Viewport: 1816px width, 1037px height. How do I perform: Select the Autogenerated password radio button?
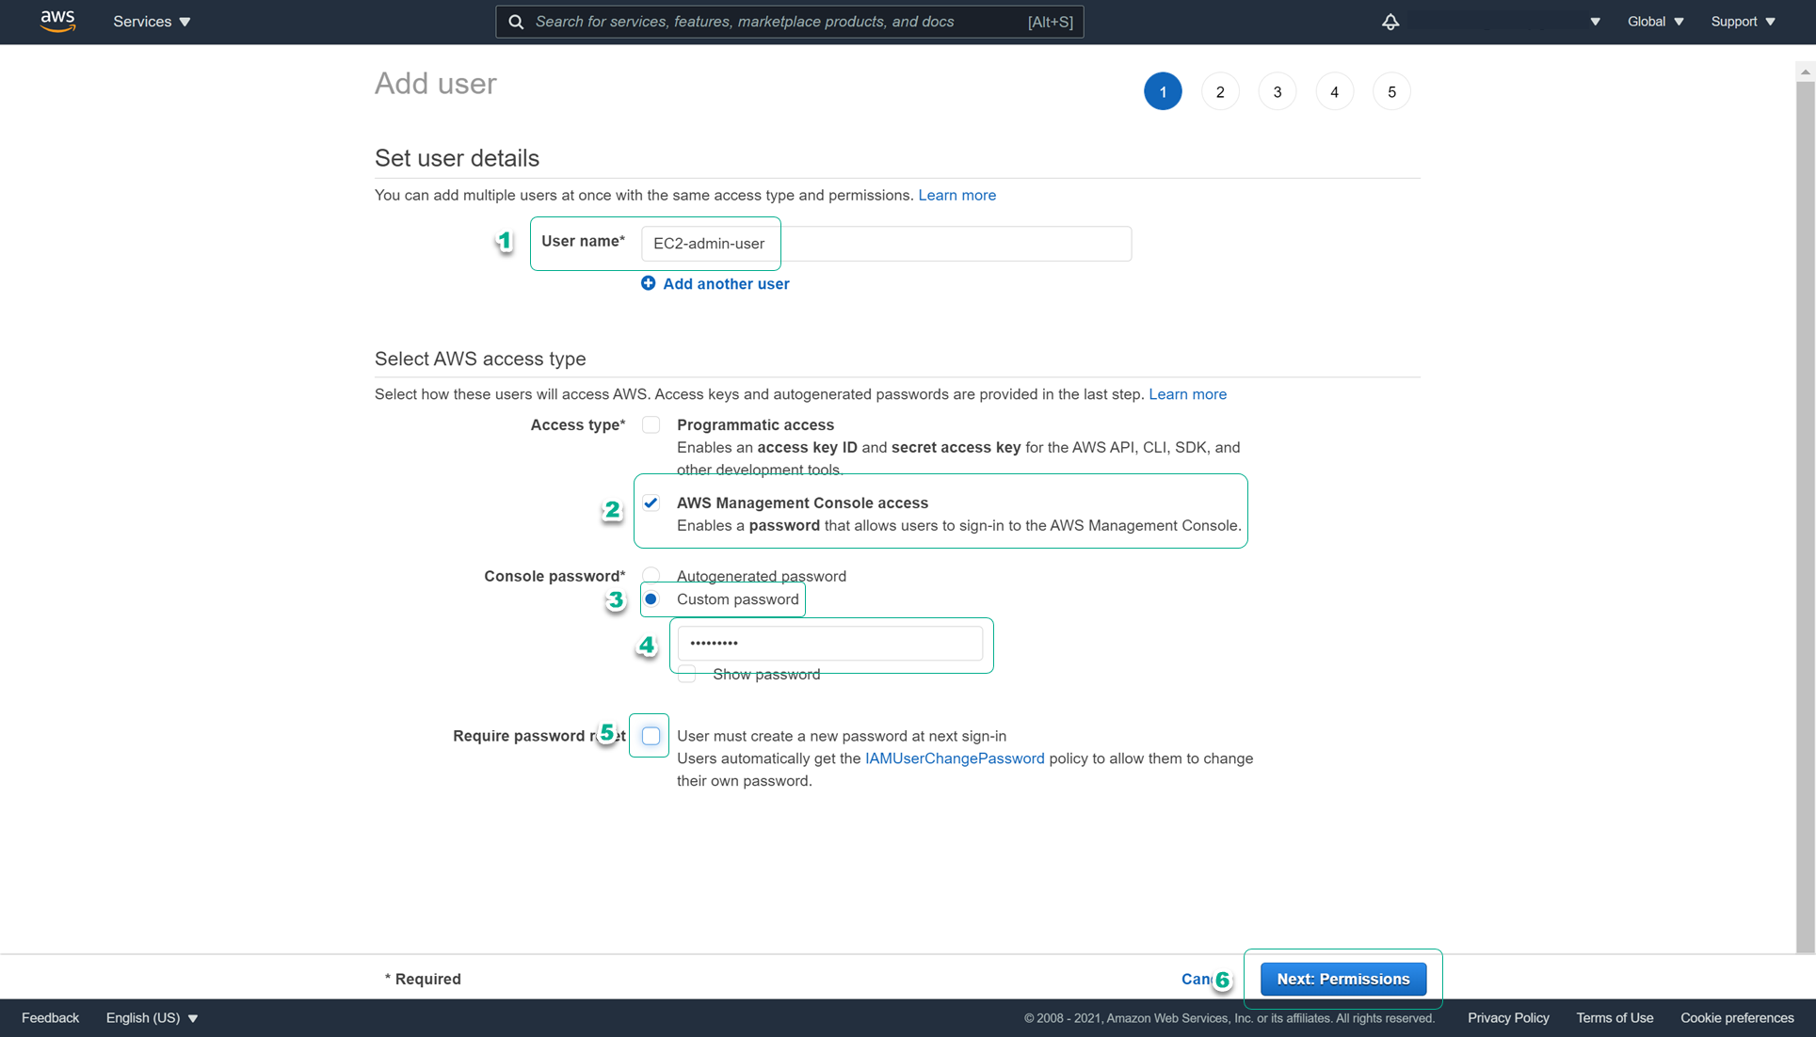pyautogui.click(x=651, y=575)
